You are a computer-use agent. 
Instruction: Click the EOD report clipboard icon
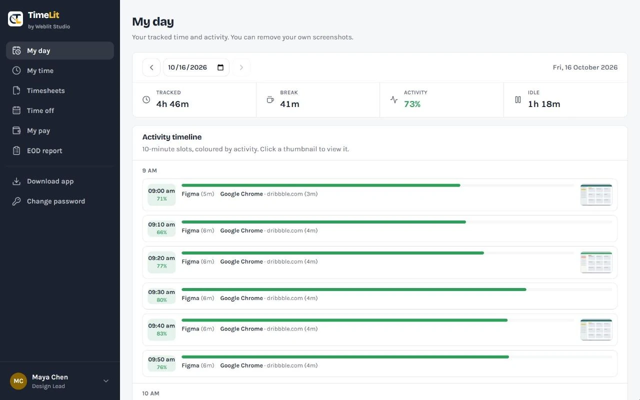coord(16,150)
